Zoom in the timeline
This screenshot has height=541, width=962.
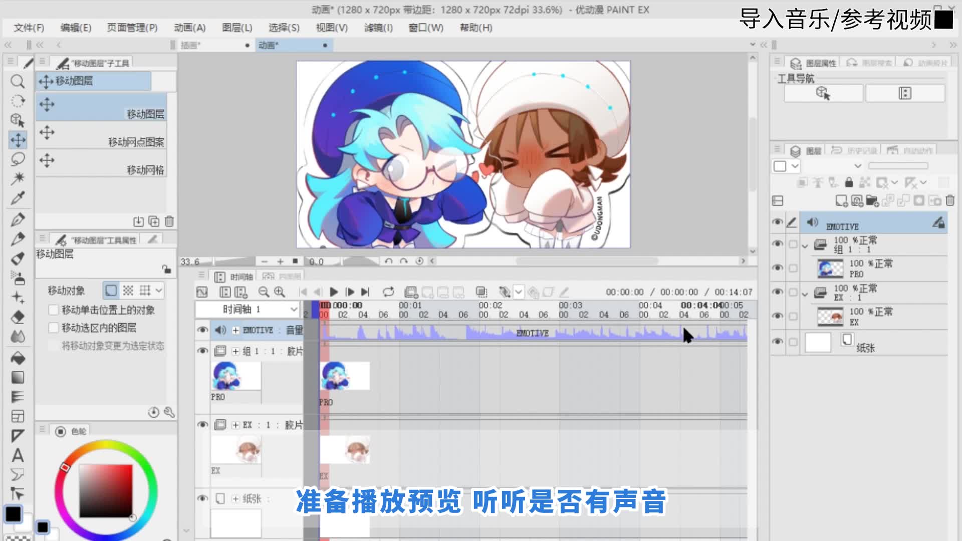tap(280, 292)
